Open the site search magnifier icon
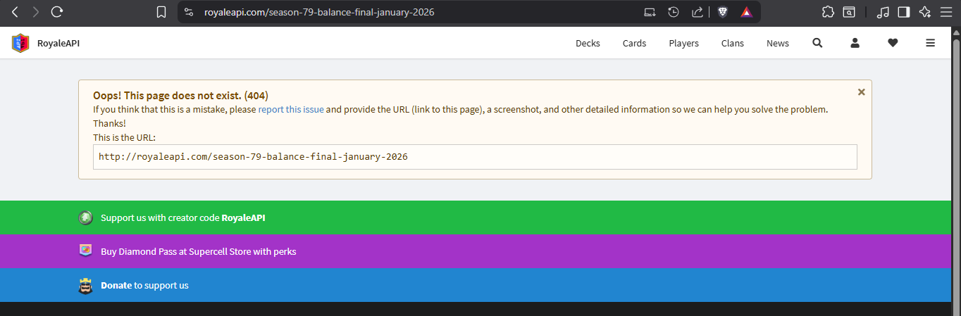The image size is (961, 316). coord(817,43)
